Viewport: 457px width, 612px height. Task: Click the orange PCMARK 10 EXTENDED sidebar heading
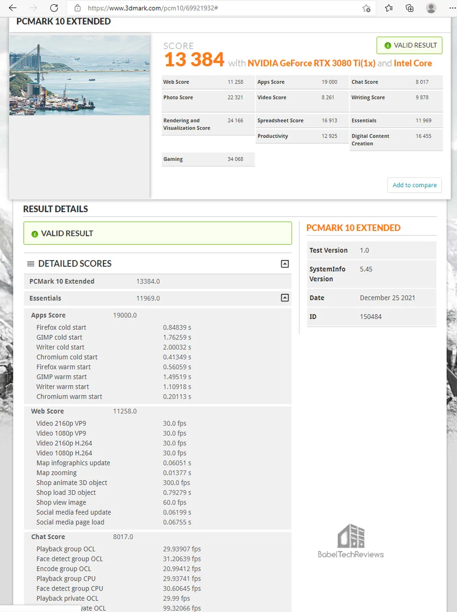coord(353,228)
